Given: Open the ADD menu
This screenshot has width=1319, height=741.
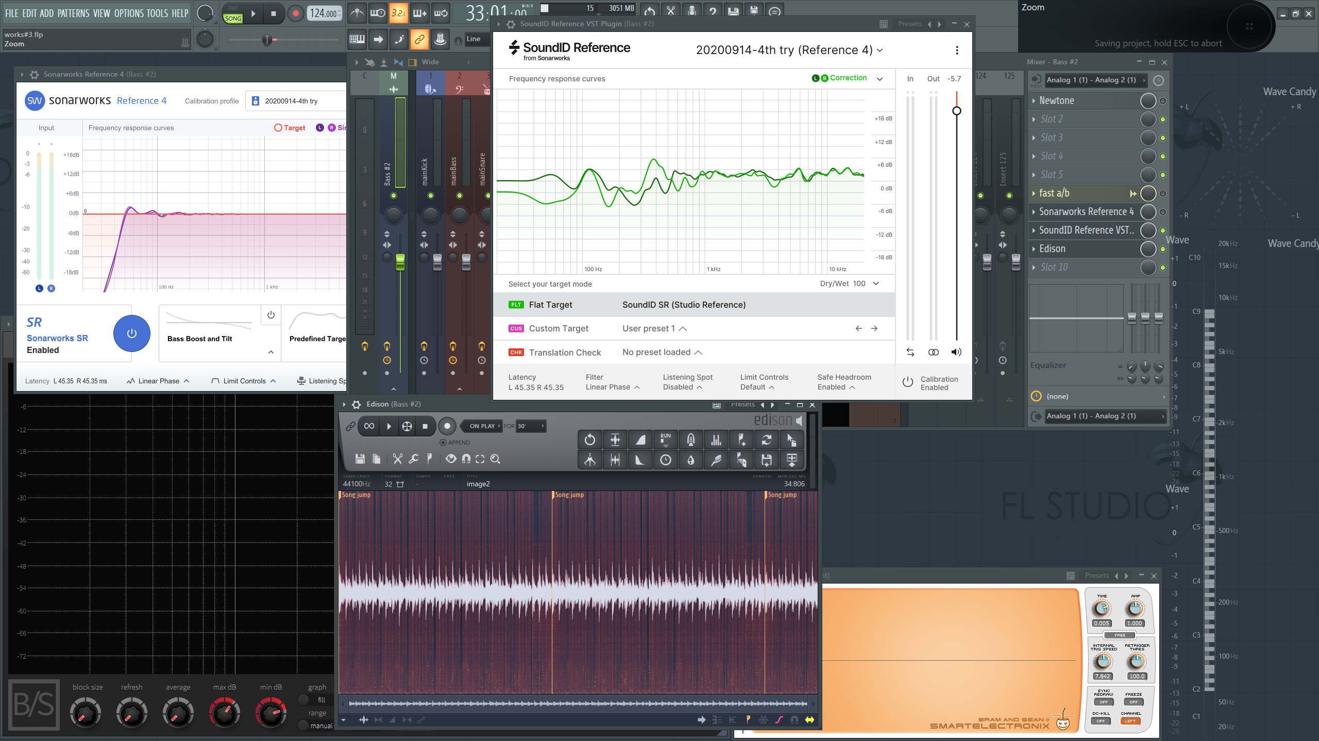Looking at the screenshot, I should (46, 13).
